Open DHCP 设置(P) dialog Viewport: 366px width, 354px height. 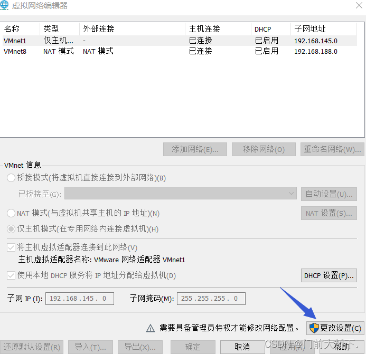coord(329,275)
